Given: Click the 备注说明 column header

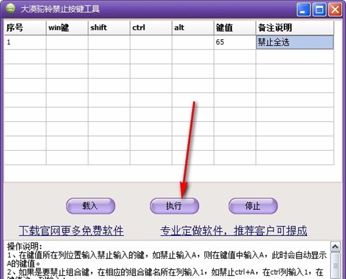Looking at the screenshot, I should [295, 28].
